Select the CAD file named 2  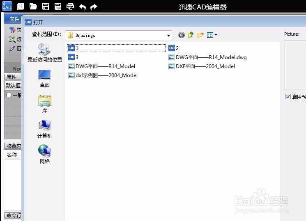pos(173,48)
